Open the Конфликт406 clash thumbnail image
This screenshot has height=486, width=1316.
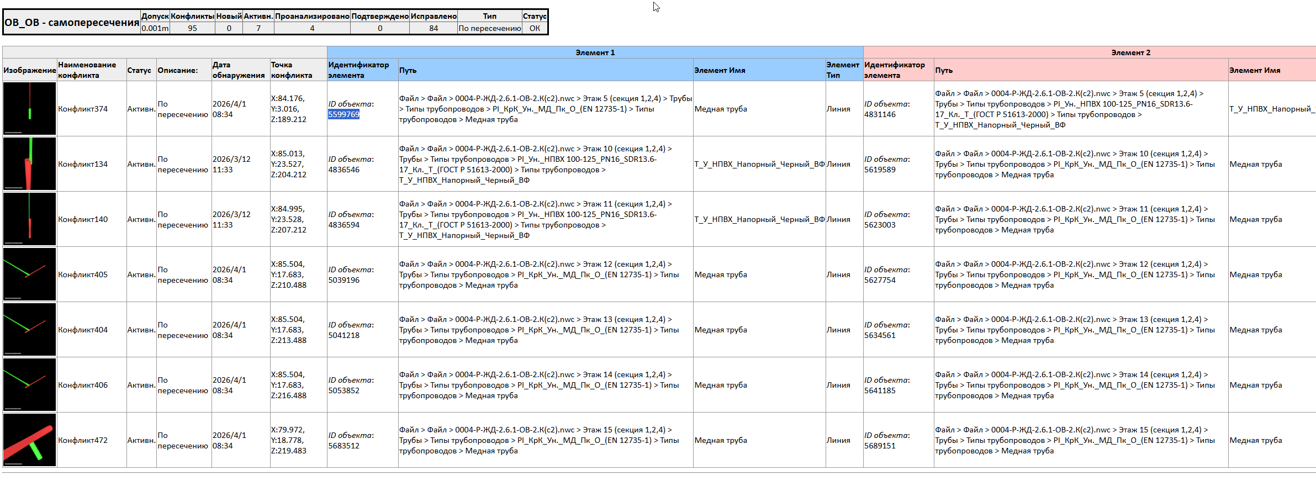(x=29, y=384)
